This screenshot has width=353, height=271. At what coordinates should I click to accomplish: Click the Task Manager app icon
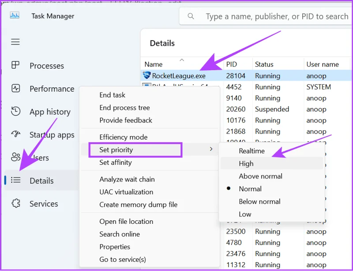15,15
